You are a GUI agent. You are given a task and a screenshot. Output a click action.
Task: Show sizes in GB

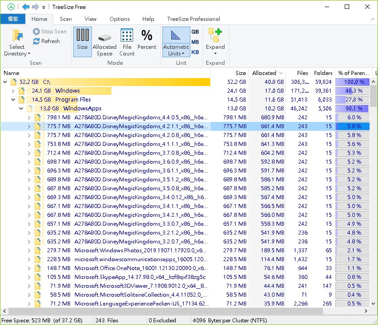pyautogui.click(x=195, y=31)
